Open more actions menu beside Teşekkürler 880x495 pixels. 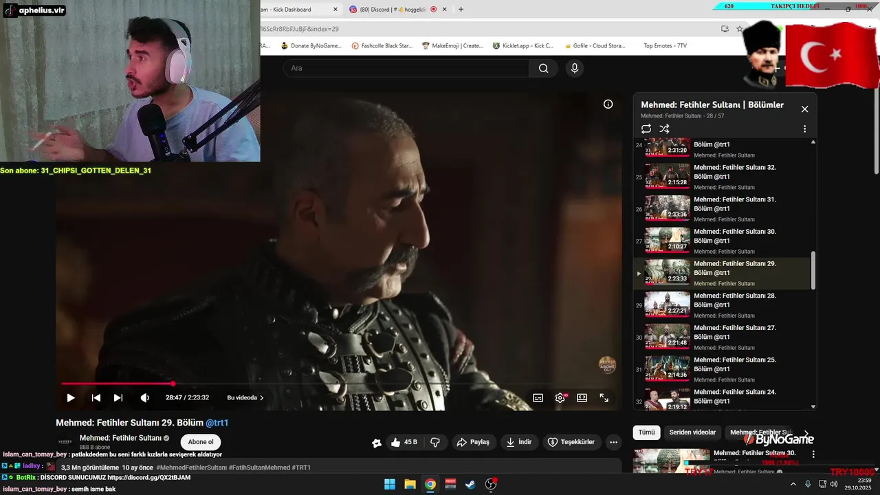tap(613, 442)
